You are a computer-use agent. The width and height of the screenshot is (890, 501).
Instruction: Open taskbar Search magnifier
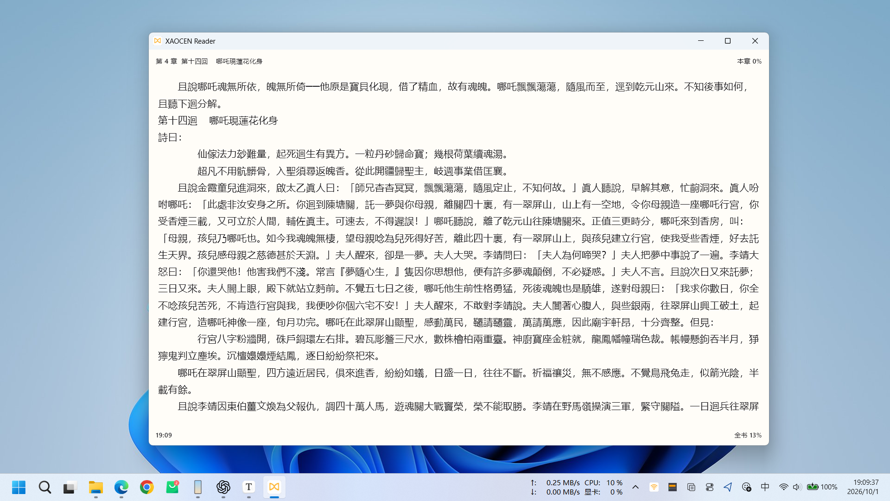44,487
